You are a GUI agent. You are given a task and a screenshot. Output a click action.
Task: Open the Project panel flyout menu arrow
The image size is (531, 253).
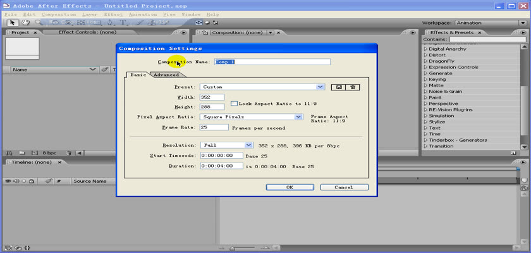click(x=183, y=32)
